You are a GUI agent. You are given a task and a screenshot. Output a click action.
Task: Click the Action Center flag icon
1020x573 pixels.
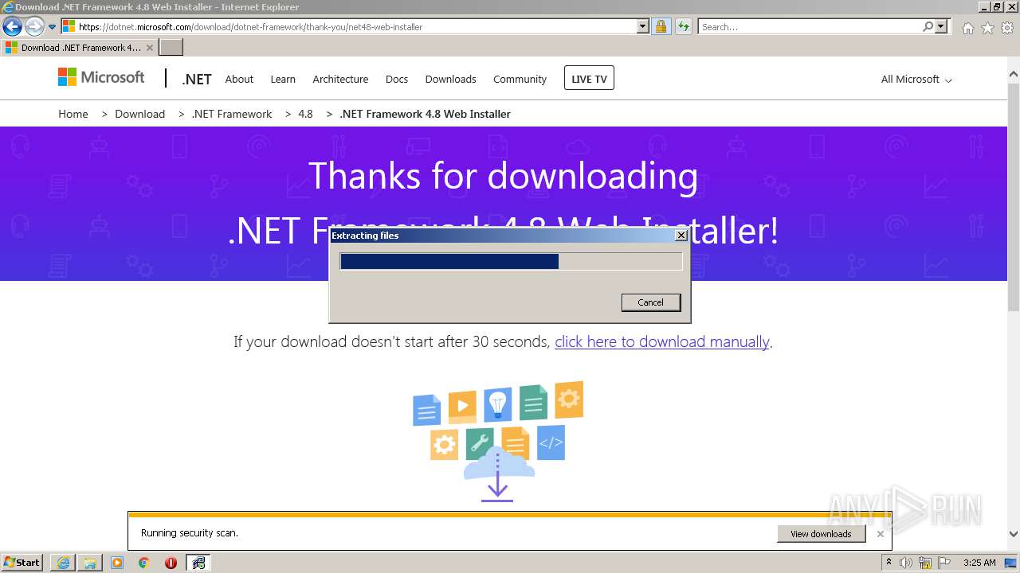point(944,563)
